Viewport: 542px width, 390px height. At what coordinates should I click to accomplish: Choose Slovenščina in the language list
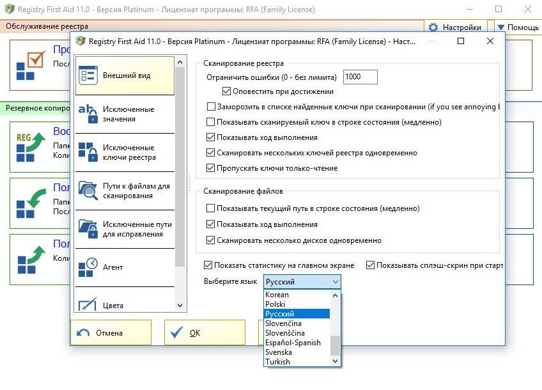[x=297, y=333]
